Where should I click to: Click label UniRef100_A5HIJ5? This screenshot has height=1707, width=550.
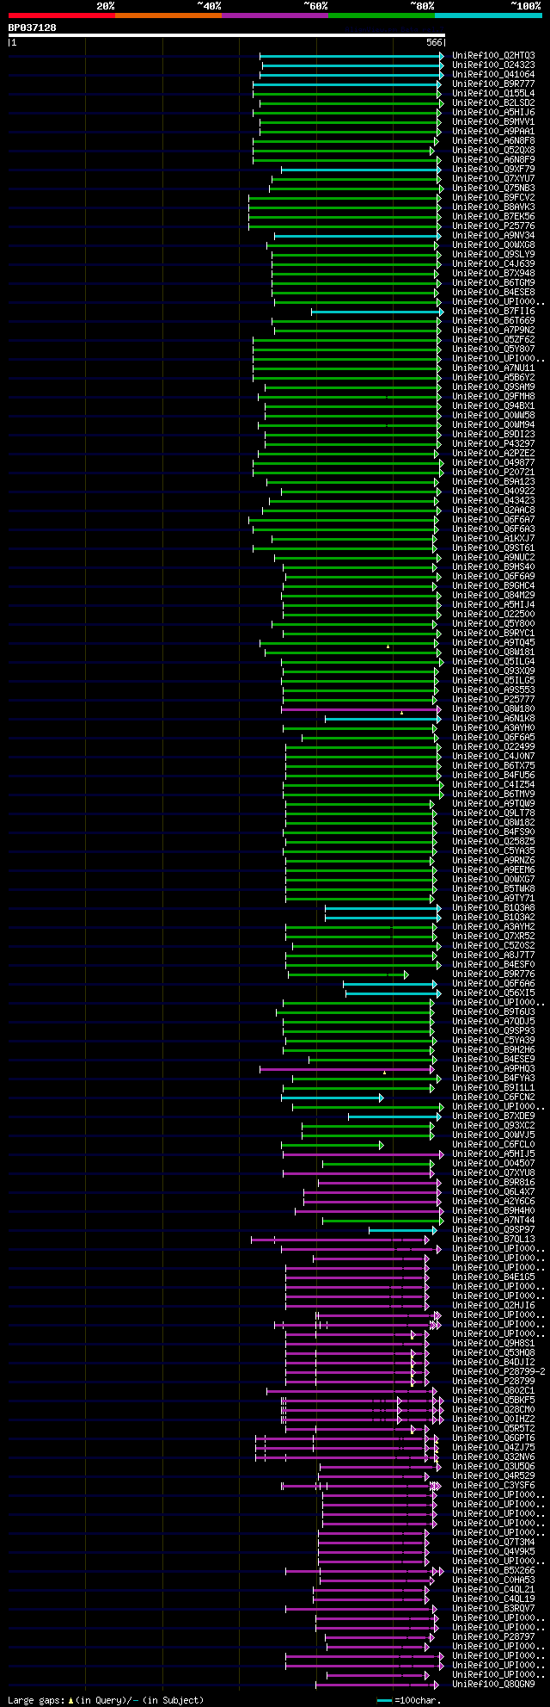coord(493,1154)
